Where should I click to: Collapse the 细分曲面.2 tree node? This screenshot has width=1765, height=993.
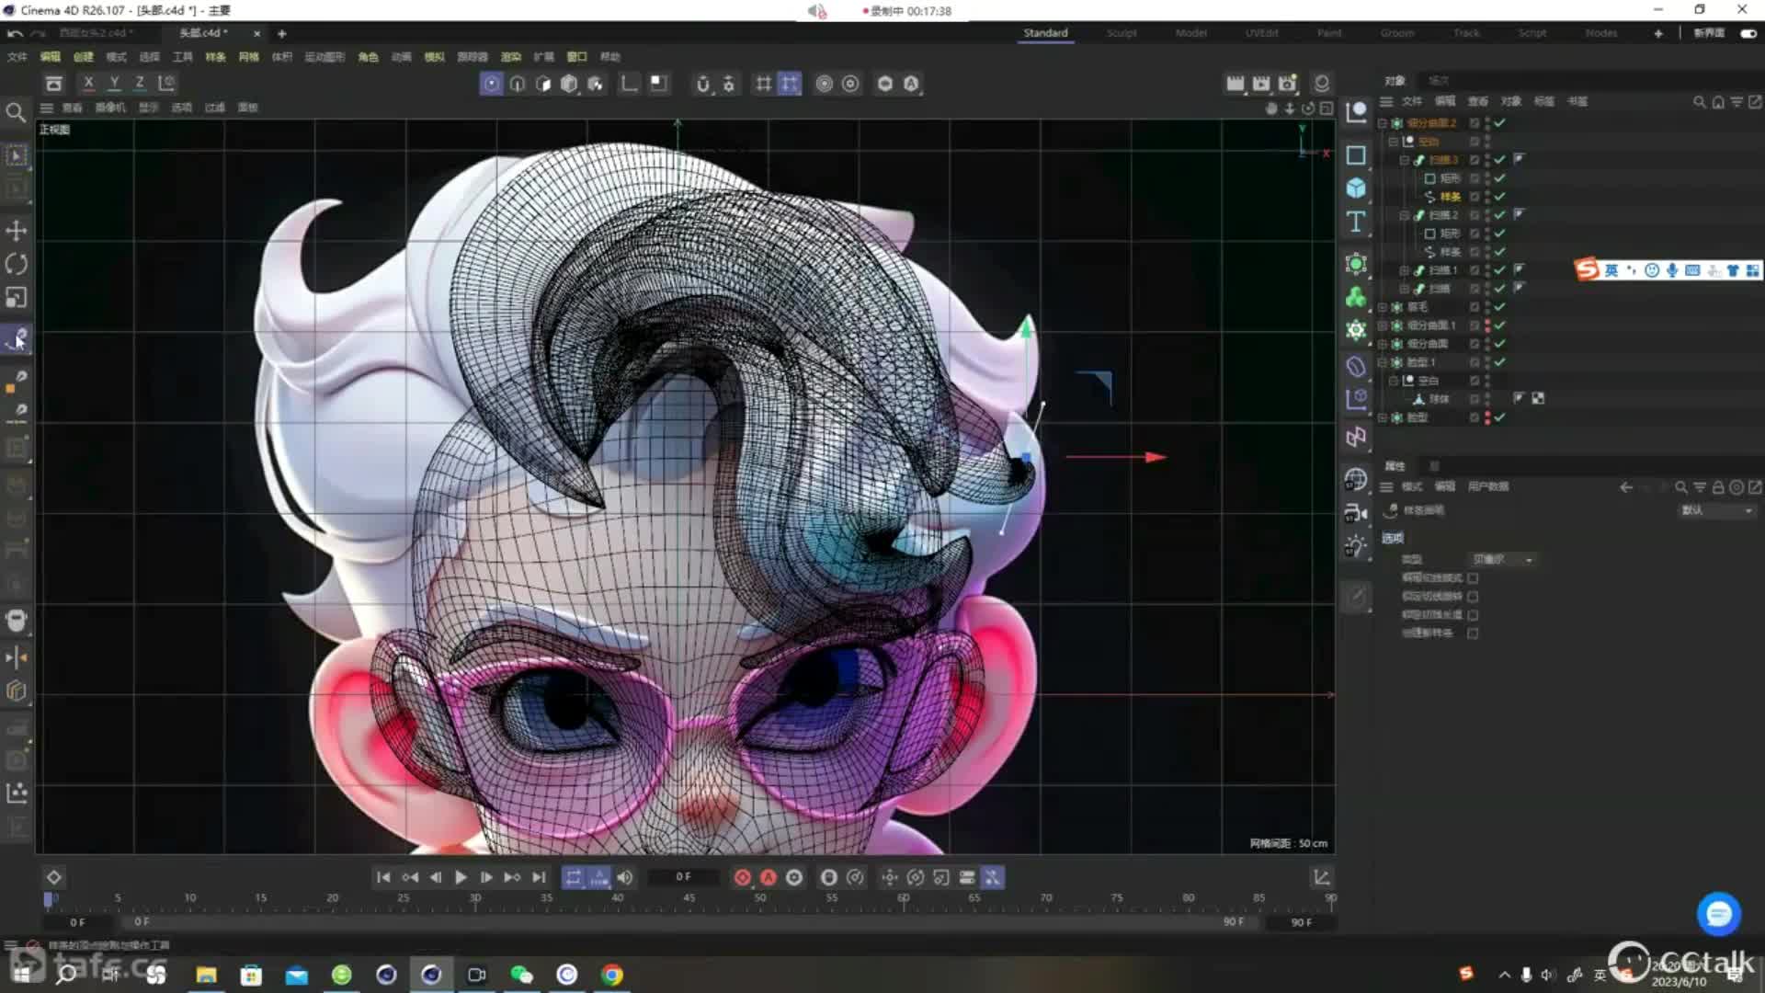(1382, 122)
